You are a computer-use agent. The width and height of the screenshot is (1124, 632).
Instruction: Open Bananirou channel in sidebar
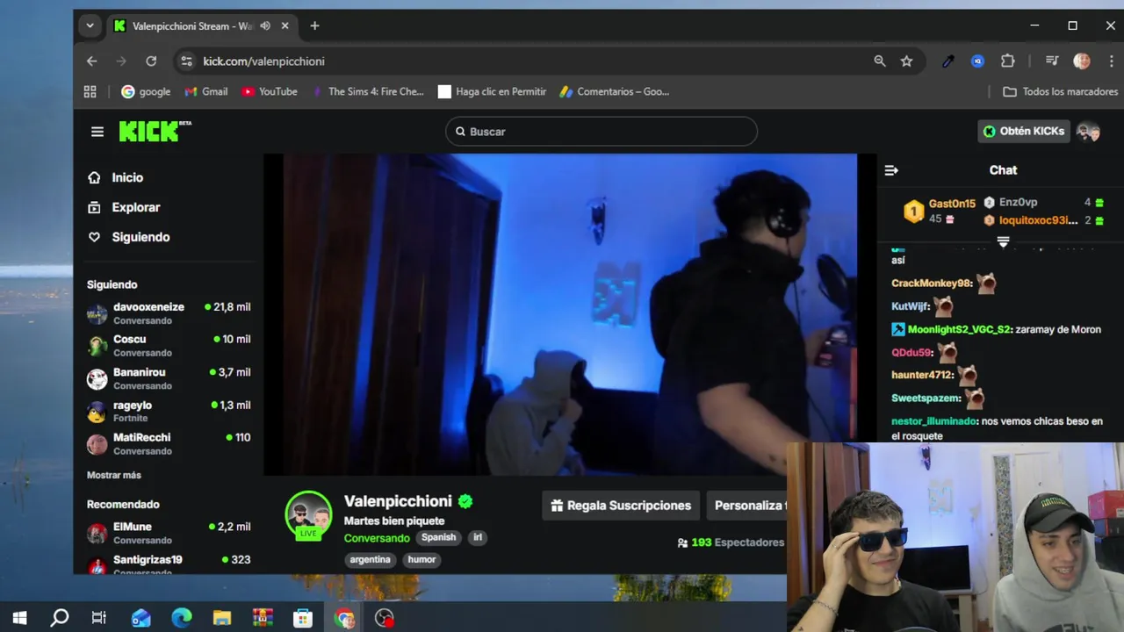point(169,378)
